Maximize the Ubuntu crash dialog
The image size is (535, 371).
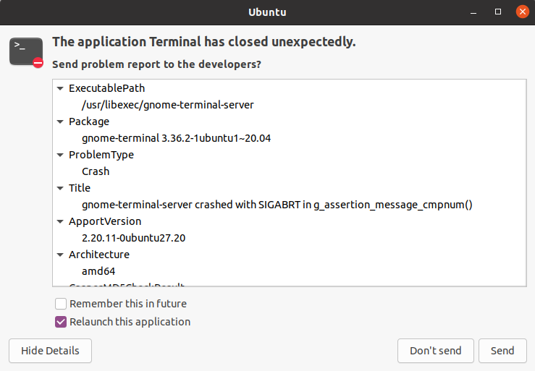497,12
